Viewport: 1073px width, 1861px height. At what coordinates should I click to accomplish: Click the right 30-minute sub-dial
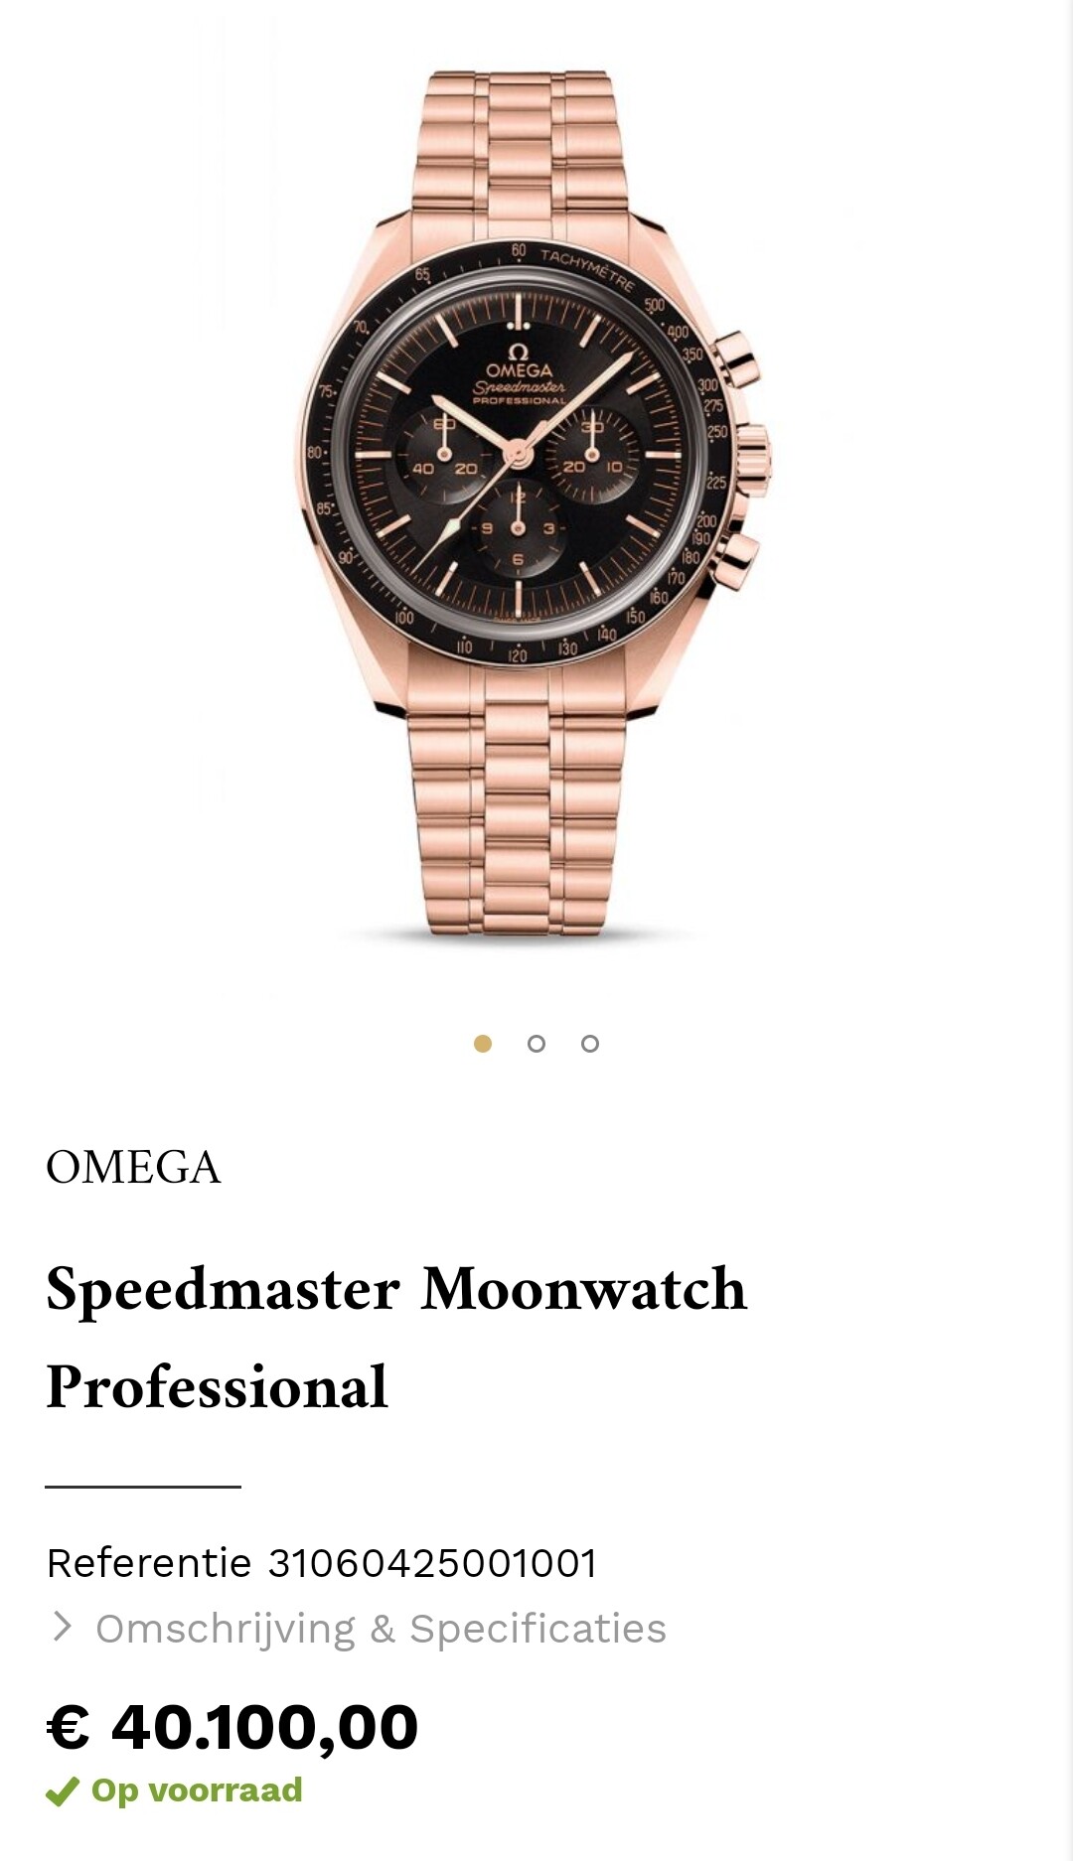[592, 453]
